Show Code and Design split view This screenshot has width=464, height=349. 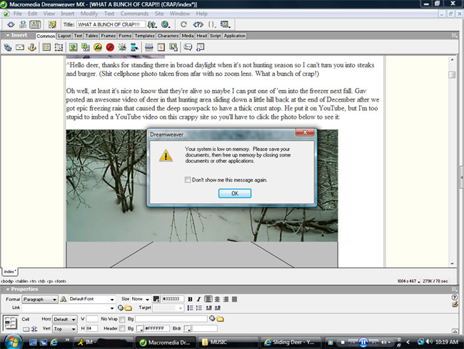(23, 24)
